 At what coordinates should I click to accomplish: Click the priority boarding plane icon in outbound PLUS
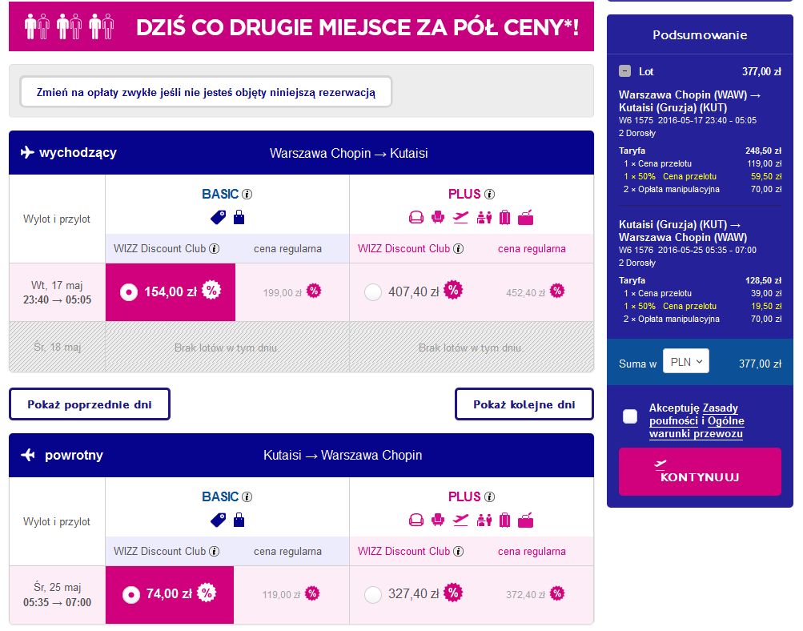pos(461,218)
